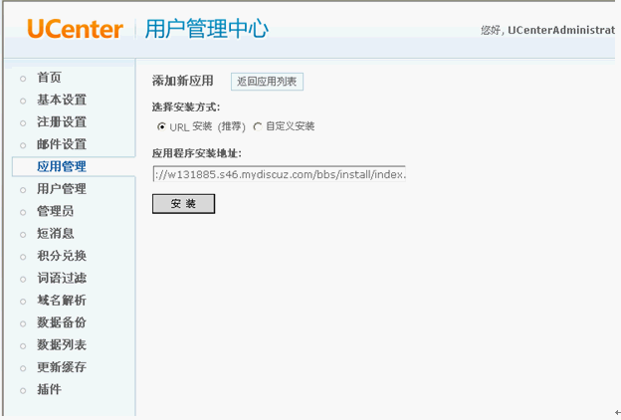Go to 数据备份 sidebar item
The image size is (621, 420).
[62, 322]
